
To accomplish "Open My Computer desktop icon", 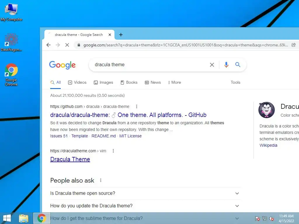I will pos(11,12).
